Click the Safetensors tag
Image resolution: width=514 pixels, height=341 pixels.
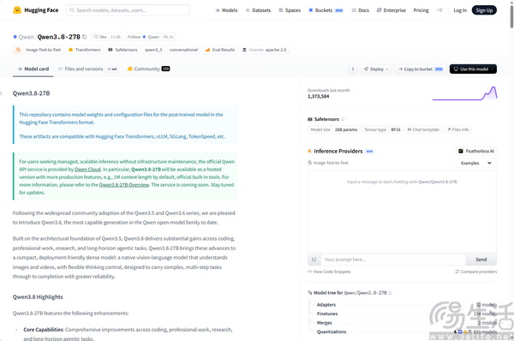[123, 50]
